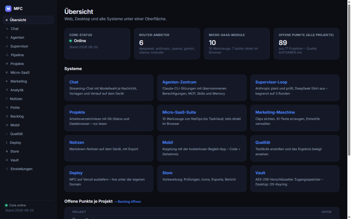Click the PROJEKT table column header
351x219 pixels.
coord(79,212)
